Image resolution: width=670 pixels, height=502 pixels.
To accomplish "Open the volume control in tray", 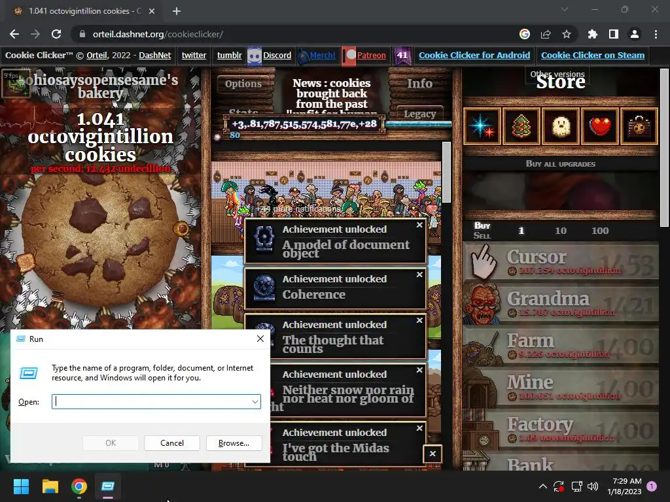I will click(x=593, y=486).
